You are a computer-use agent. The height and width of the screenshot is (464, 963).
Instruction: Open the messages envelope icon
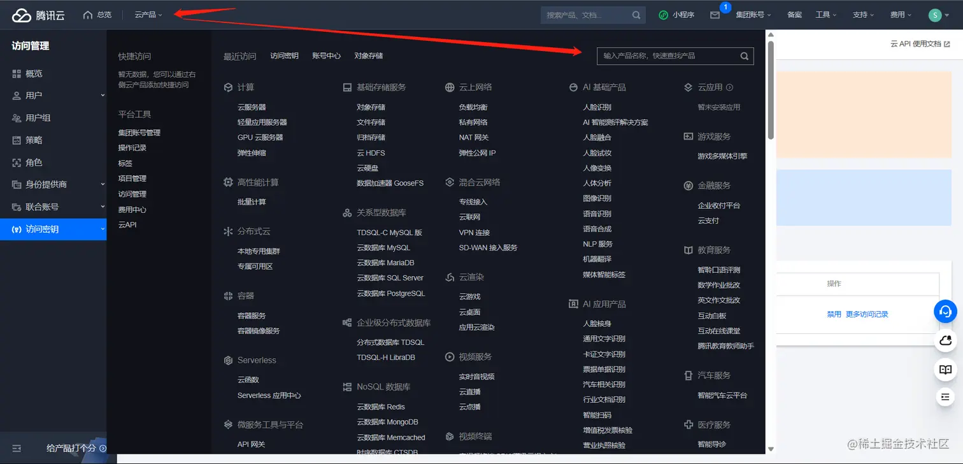[715, 15]
